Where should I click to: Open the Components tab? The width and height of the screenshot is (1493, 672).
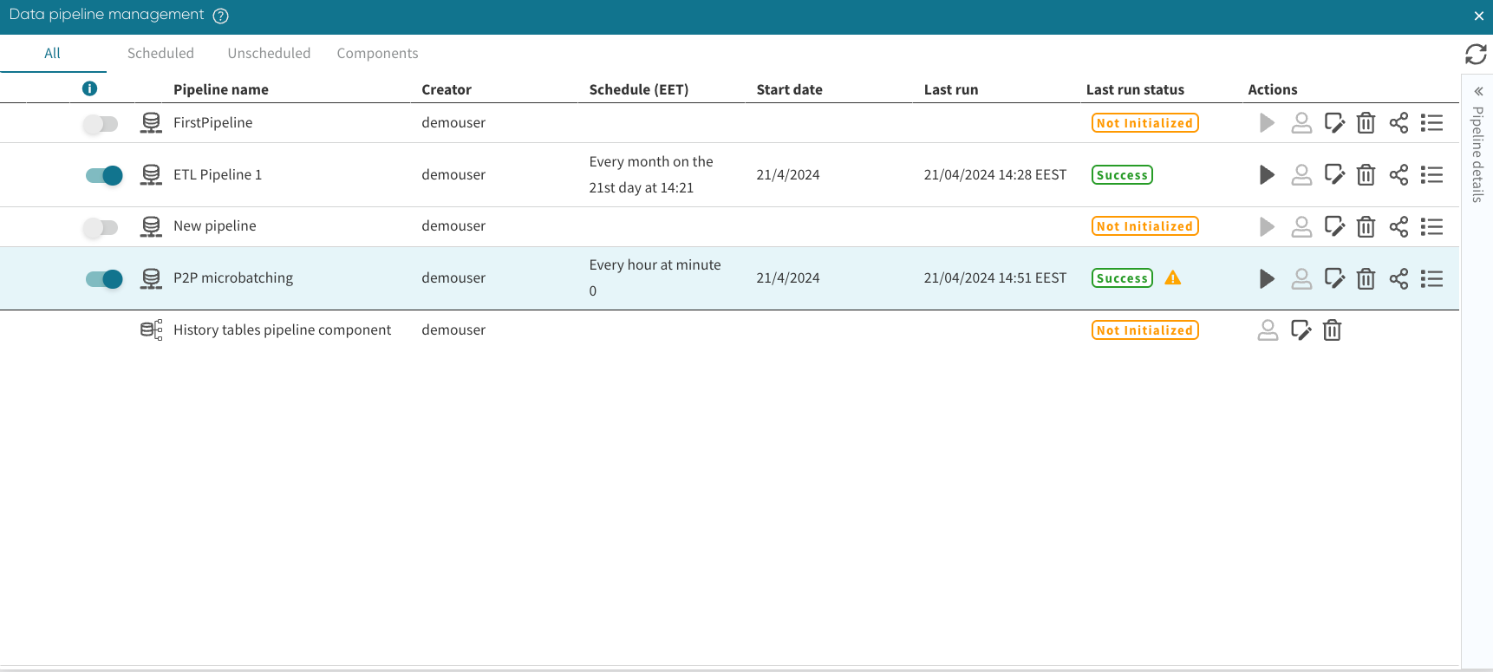(377, 53)
